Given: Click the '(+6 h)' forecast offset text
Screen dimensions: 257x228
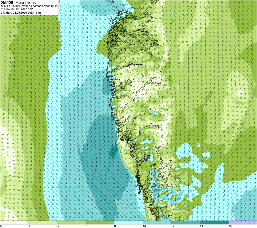Looking at the screenshot, I should tap(37, 13).
